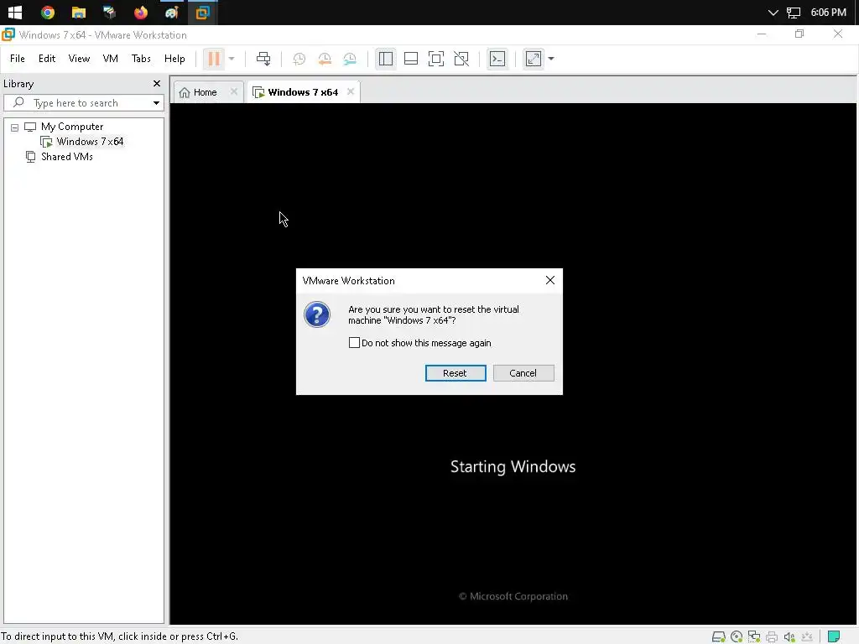Select Shared VMs in the library

pos(67,157)
